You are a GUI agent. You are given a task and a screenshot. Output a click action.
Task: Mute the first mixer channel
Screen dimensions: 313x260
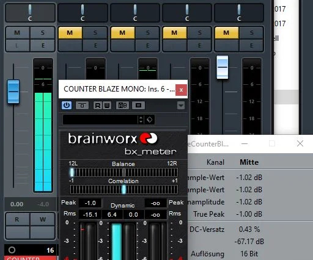pyautogui.click(x=17, y=33)
